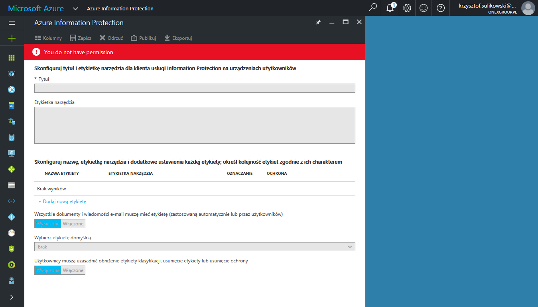Open Load balancers green diamond icon
This screenshot has height=307, width=538.
(x=12, y=169)
